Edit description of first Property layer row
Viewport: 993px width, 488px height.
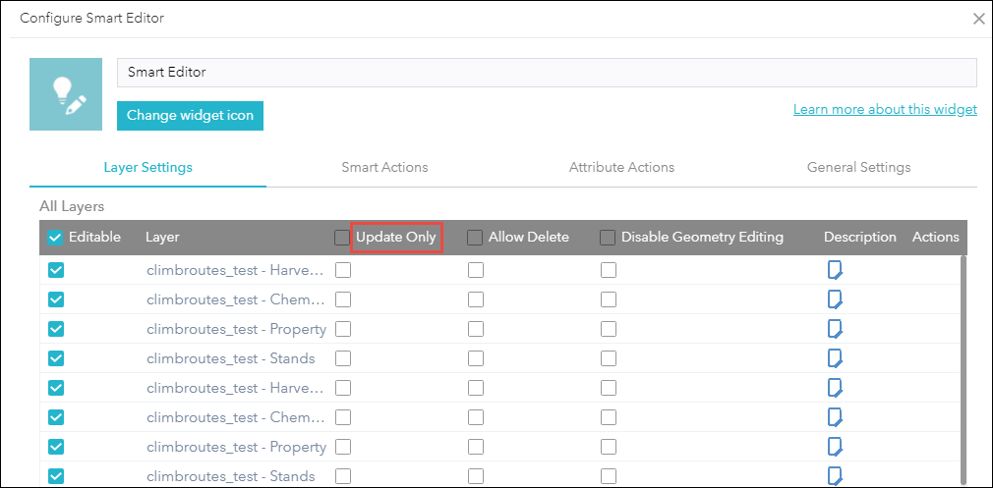[835, 329]
